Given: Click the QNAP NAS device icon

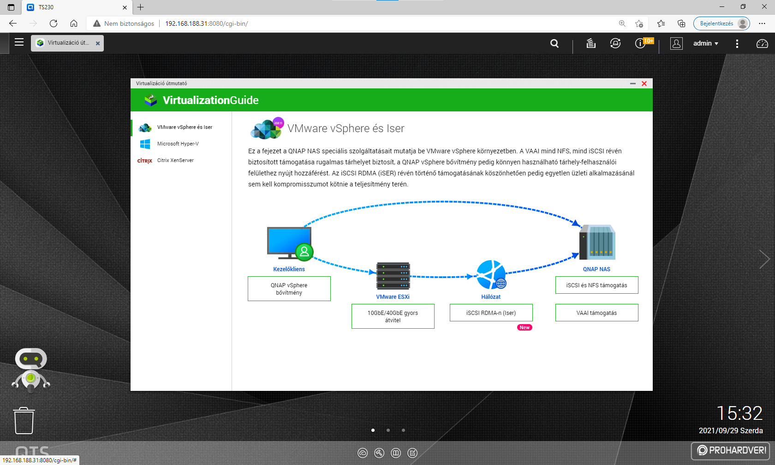Looking at the screenshot, I should tap(597, 242).
